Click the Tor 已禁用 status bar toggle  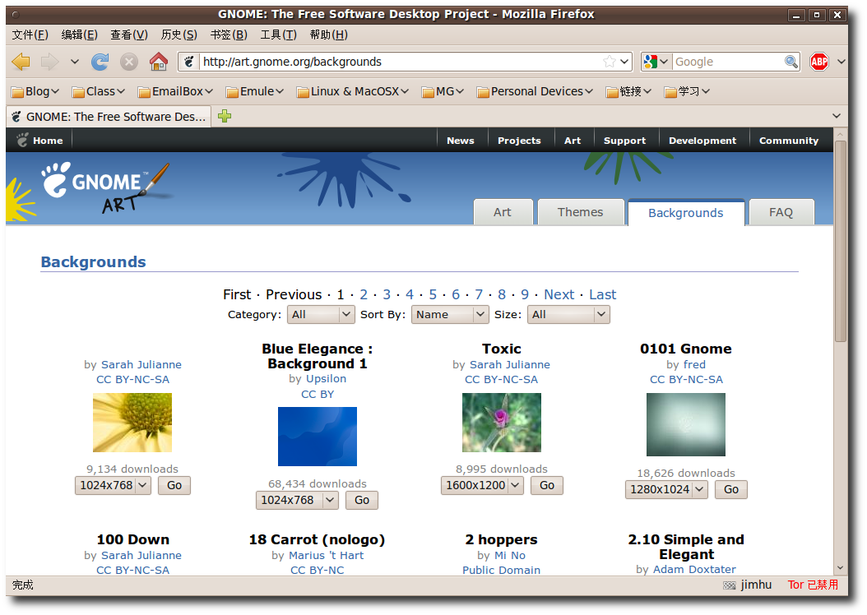coord(813,585)
